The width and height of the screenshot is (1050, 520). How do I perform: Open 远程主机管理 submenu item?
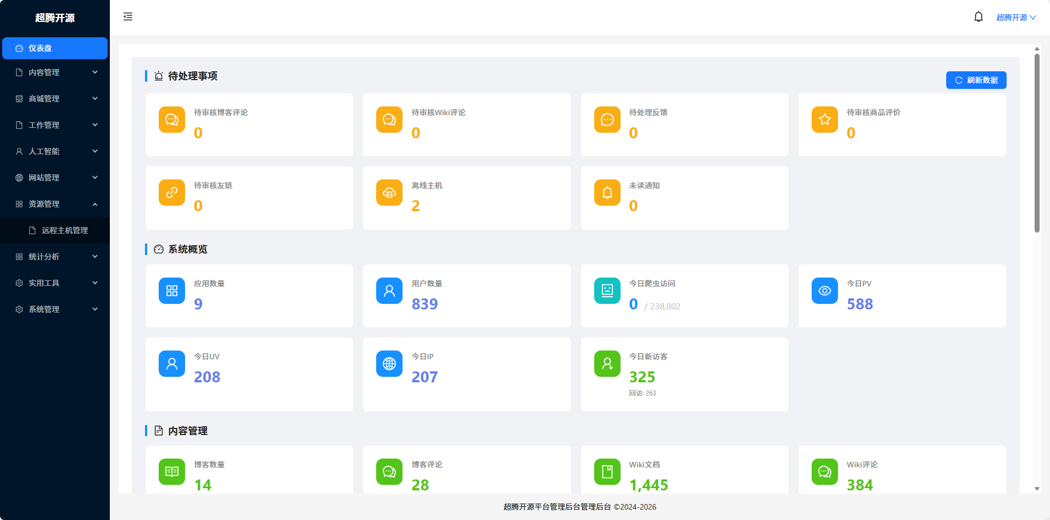pos(64,230)
